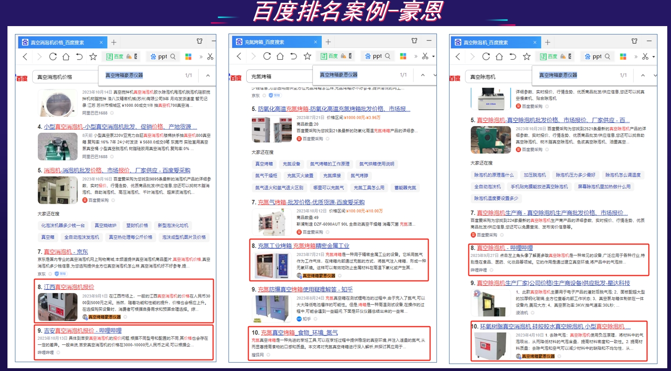Click related search chip 全自动泡沫发泡机
This screenshot has width=671, height=371.
82,237
